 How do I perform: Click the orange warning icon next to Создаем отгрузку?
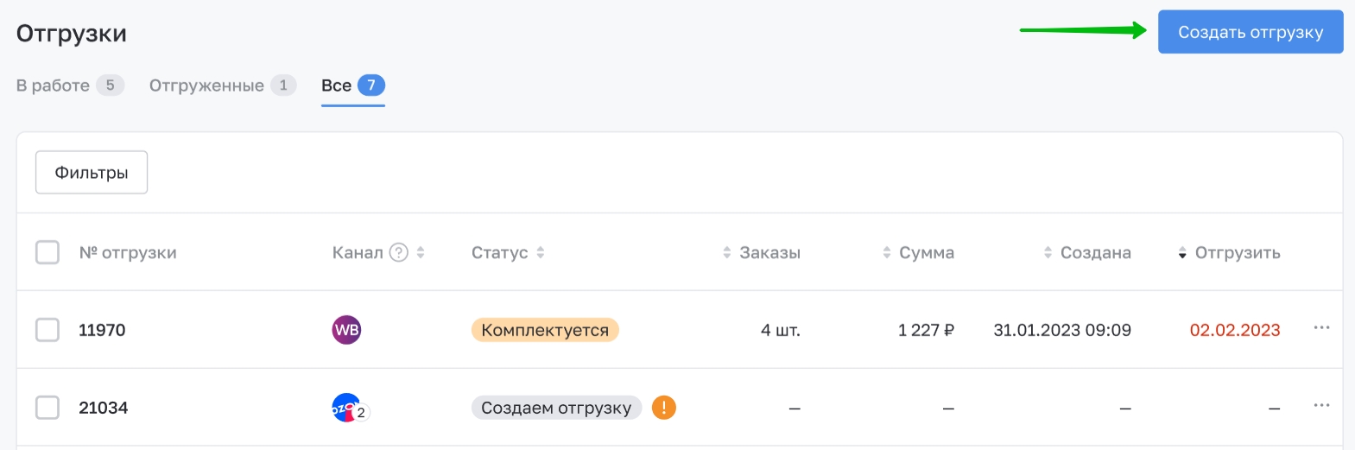pos(663,408)
